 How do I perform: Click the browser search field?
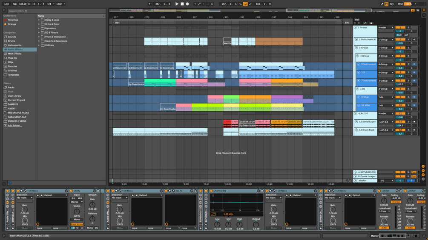[x=56, y=11]
